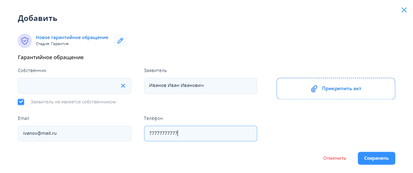The image size is (413, 173).
Task: Click the Добавить dialog heading
Action: tap(37, 18)
